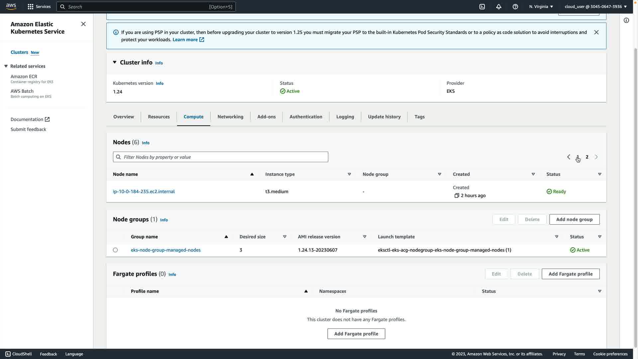This screenshot has height=359, width=638.
Task: Click the copy icon beside 2 hours ago
Action: [457, 195]
